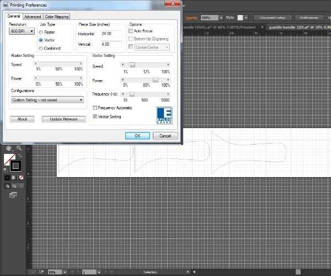Open artboard number dropdown in status bar
Screen dimensions: 331x276
point(99,272)
